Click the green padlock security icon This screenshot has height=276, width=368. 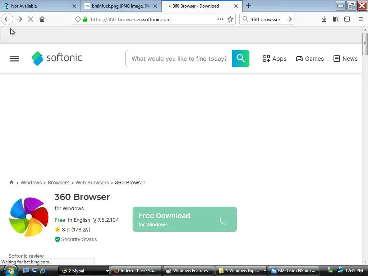coord(85,19)
